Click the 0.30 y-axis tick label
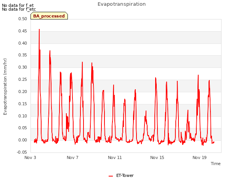Viewport: 244px width, 183px height. (x=23, y=67)
